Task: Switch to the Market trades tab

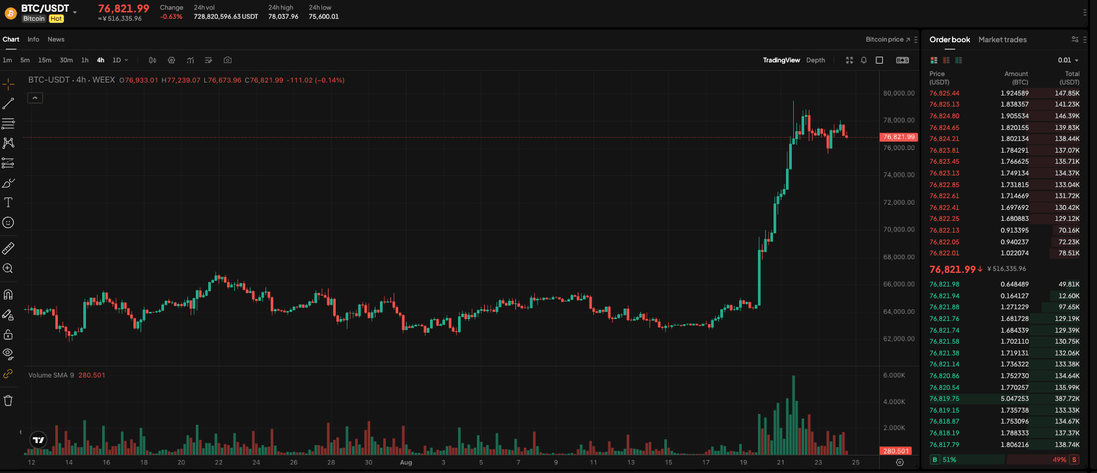Action: (1003, 40)
